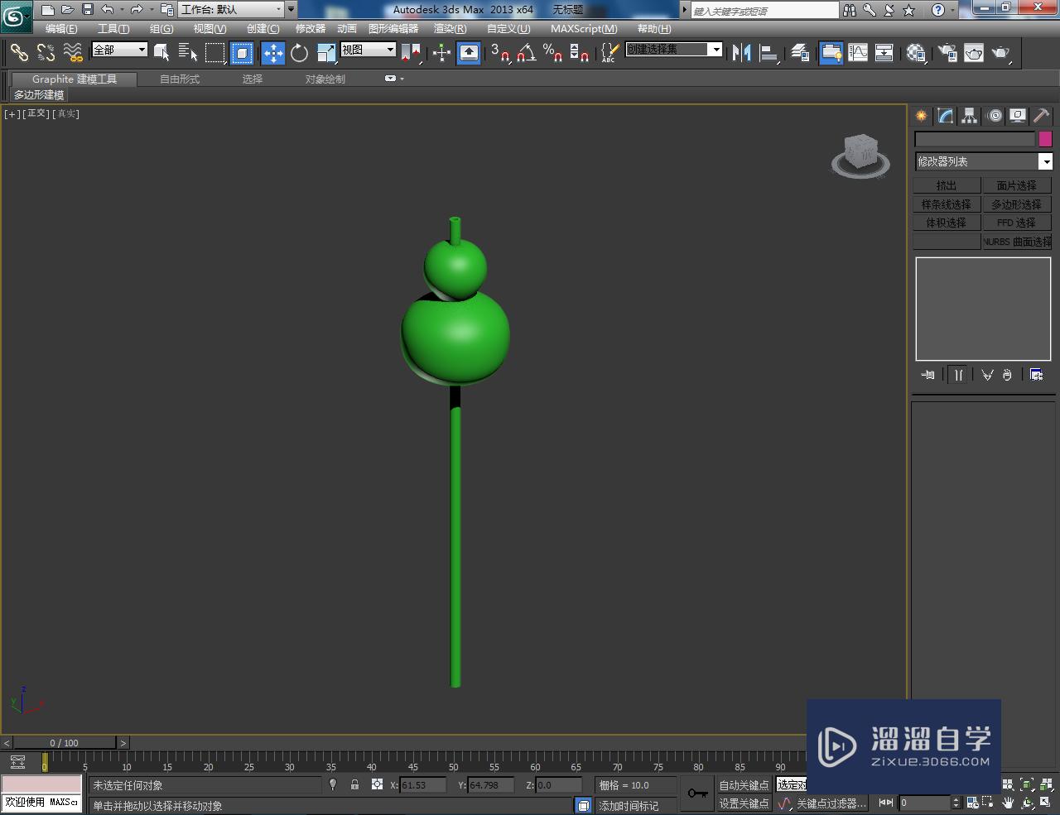This screenshot has height=815, width=1060.
Task: Click time slider 0 / 100 handle
Action: (x=64, y=743)
